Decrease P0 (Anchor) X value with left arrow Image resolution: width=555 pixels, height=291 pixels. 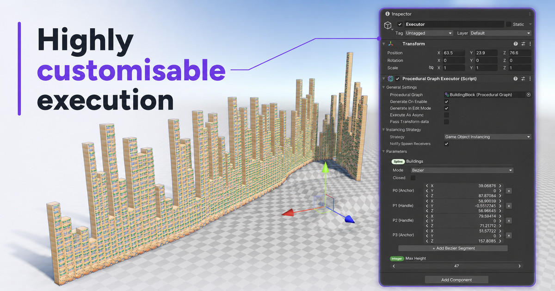426,186
